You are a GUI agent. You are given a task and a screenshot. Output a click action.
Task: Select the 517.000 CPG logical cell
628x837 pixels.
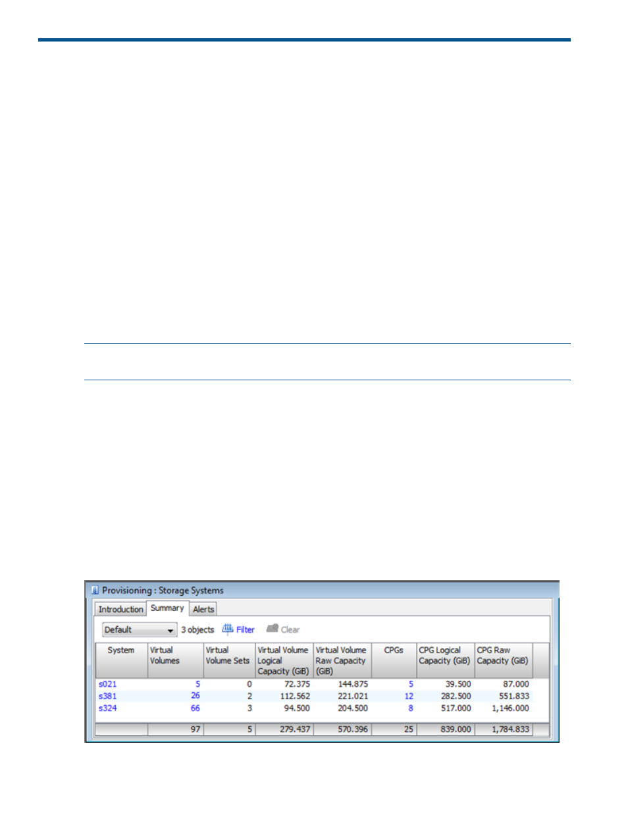pos(445,708)
